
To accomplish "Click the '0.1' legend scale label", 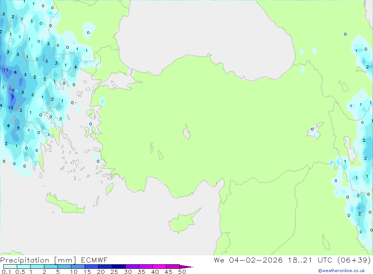I will click(x=6, y=272).
